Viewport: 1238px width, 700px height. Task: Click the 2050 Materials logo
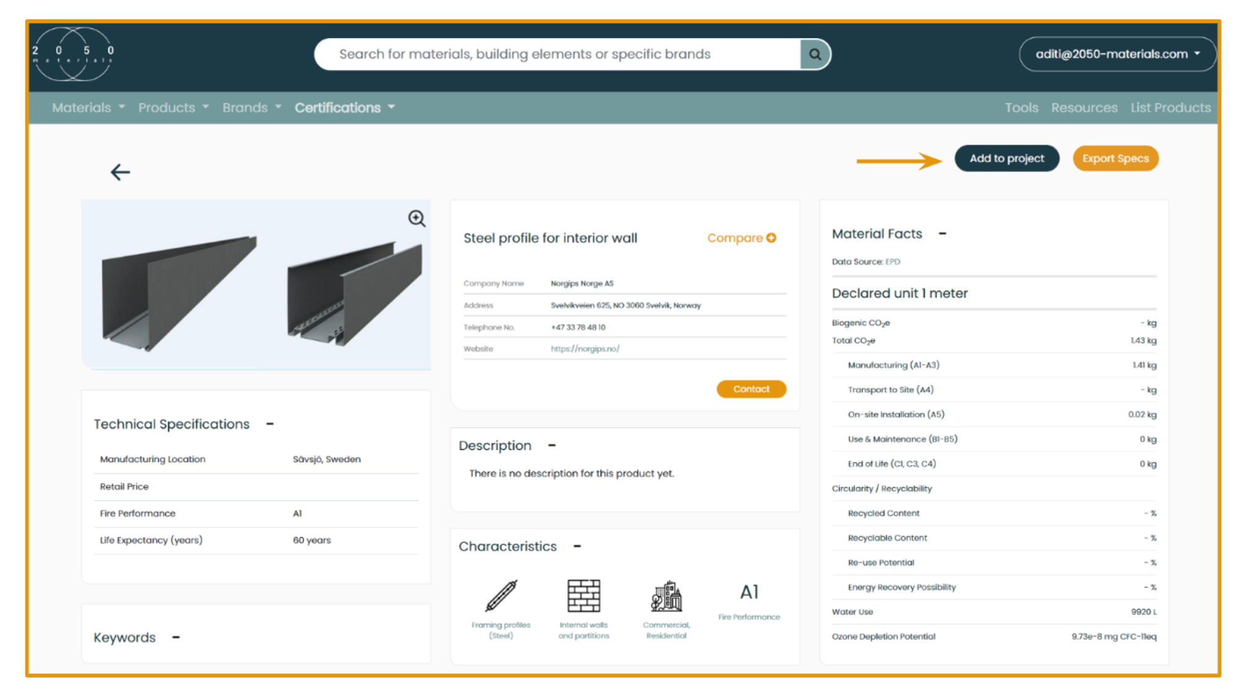73,54
